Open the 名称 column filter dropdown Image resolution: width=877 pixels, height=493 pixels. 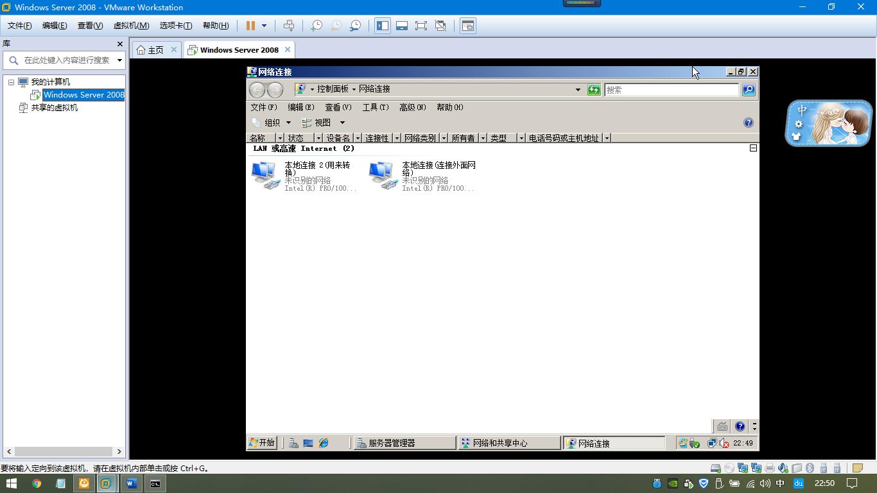pyautogui.click(x=280, y=138)
